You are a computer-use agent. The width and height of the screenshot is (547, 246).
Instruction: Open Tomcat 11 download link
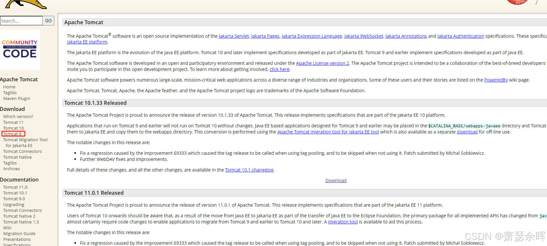click(x=13, y=123)
